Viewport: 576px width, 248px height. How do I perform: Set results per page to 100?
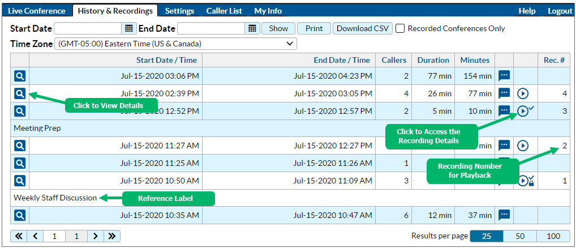[x=553, y=236]
